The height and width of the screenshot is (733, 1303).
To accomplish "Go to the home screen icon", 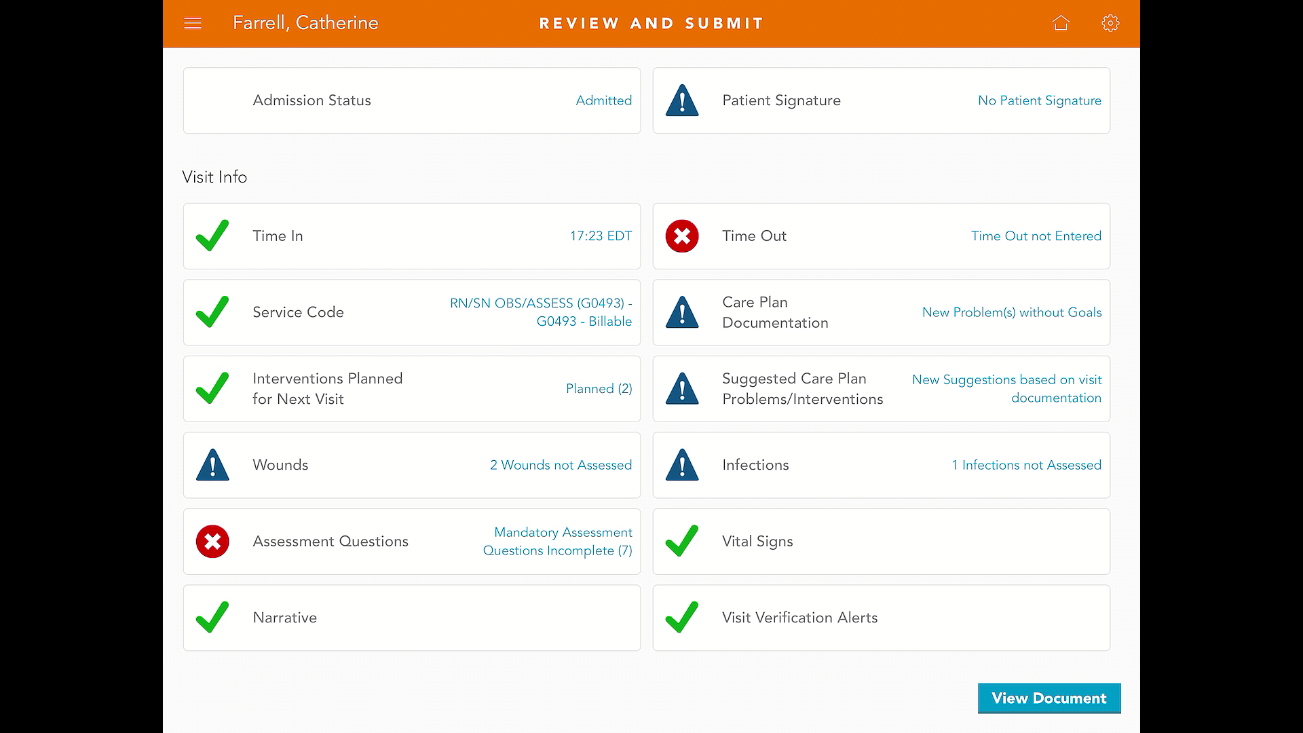I will coord(1061,24).
